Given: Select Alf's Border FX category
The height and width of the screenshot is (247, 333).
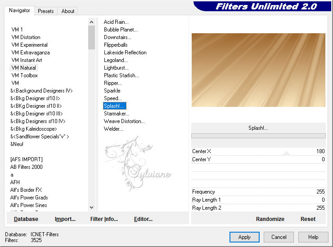Looking at the screenshot, I should coord(26,190).
